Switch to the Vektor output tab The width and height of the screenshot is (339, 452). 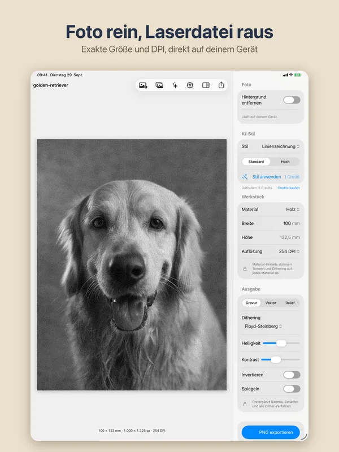(271, 303)
